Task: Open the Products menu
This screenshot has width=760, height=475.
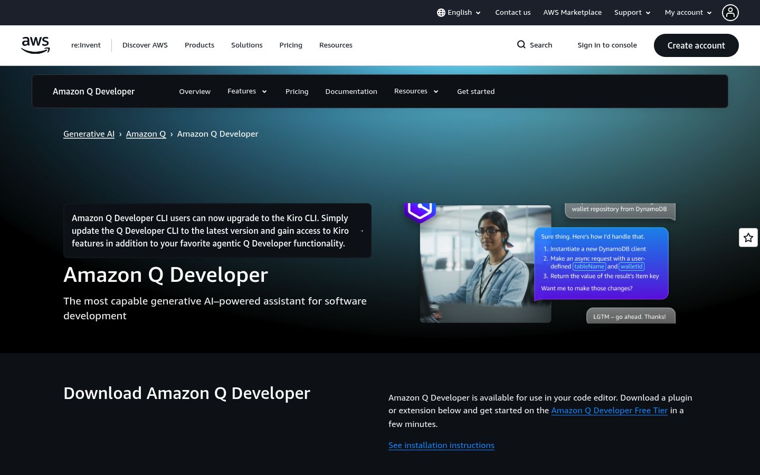Action: (x=199, y=45)
